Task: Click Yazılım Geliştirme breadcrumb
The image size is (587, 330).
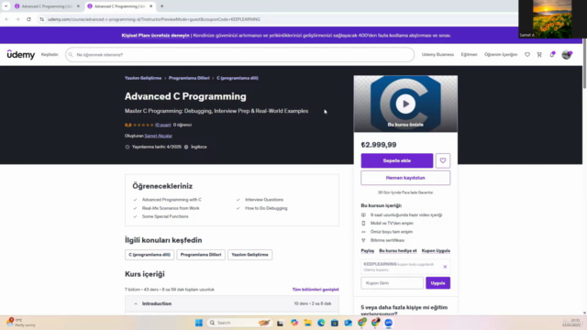Action: [143, 78]
